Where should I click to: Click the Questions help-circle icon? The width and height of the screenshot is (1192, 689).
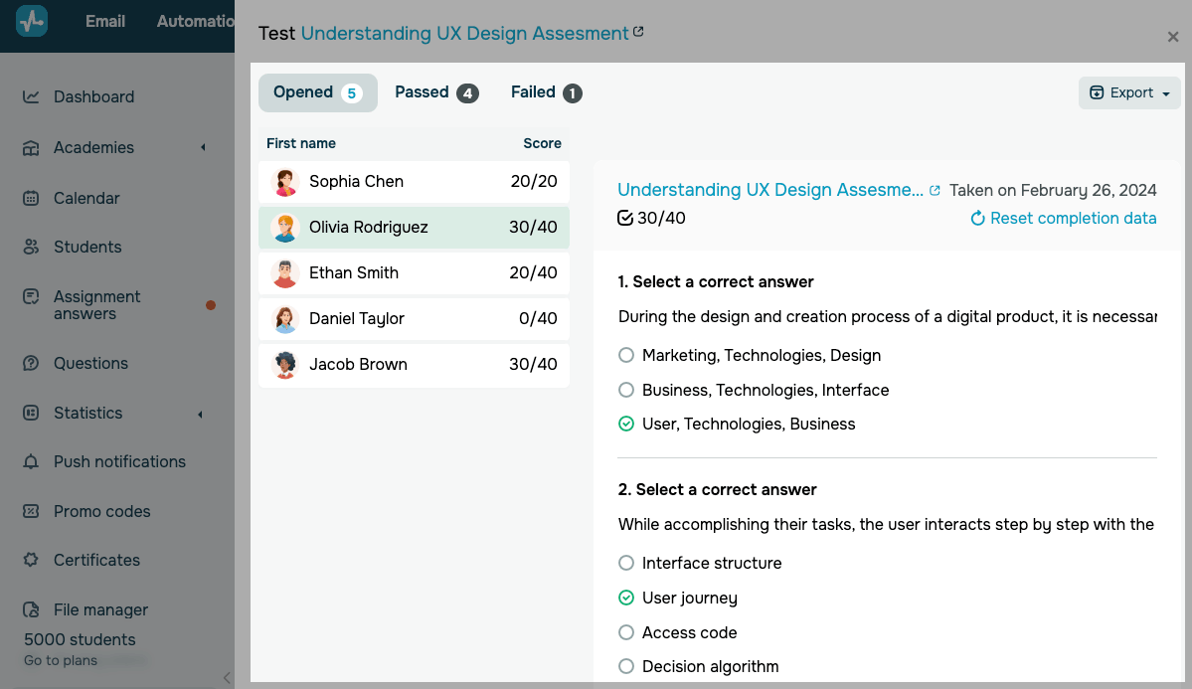coord(31,363)
